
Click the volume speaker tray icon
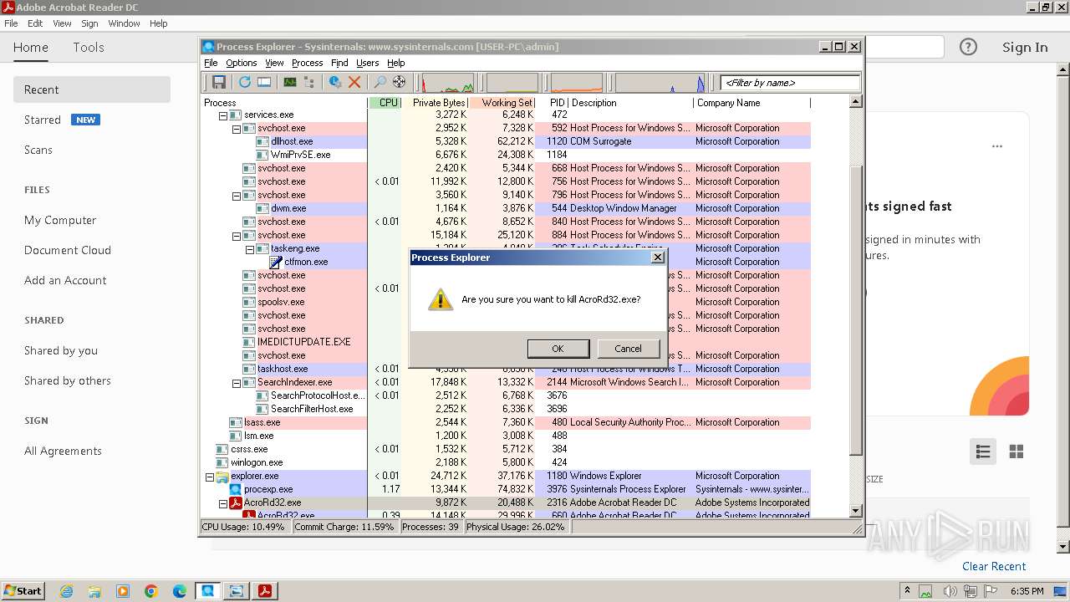click(950, 591)
